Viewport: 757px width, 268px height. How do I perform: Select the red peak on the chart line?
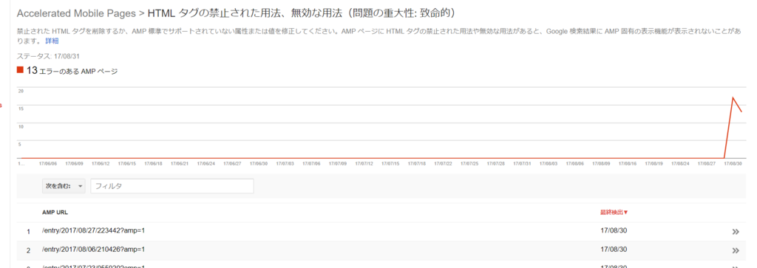[733, 98]
